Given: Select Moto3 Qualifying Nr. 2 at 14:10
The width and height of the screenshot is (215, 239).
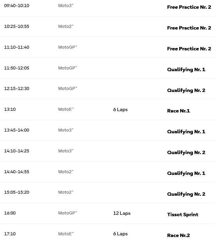Looking at the screenshot, I should (x=186, y=152).
